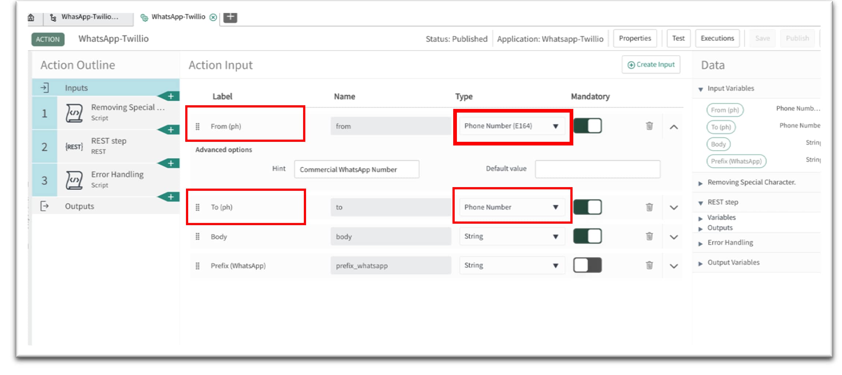Click the script icon of Error Handling step

pos(74,180)
